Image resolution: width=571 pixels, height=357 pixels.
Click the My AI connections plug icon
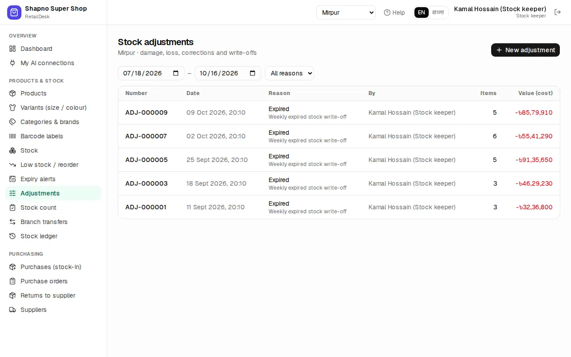tap(12, 63)
